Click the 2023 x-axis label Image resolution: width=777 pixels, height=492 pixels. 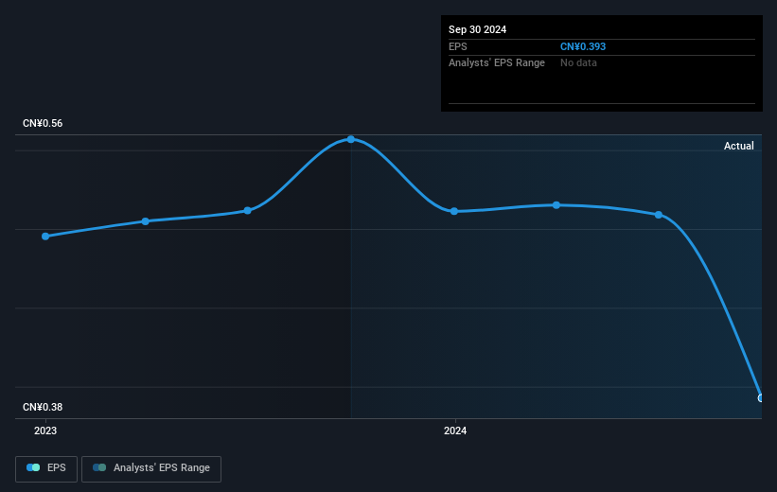pyautogui.click(x=45, y=430)
